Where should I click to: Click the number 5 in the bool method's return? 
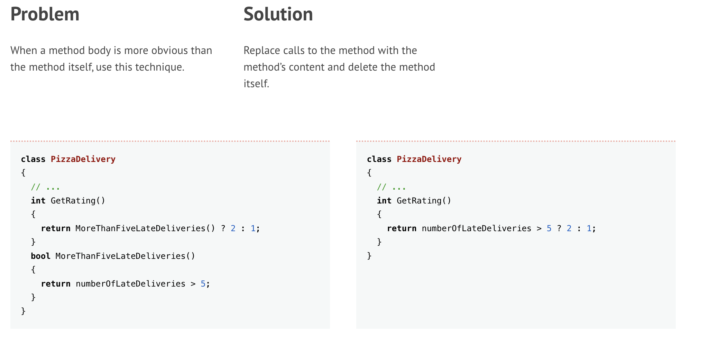[x=203, y=284]
